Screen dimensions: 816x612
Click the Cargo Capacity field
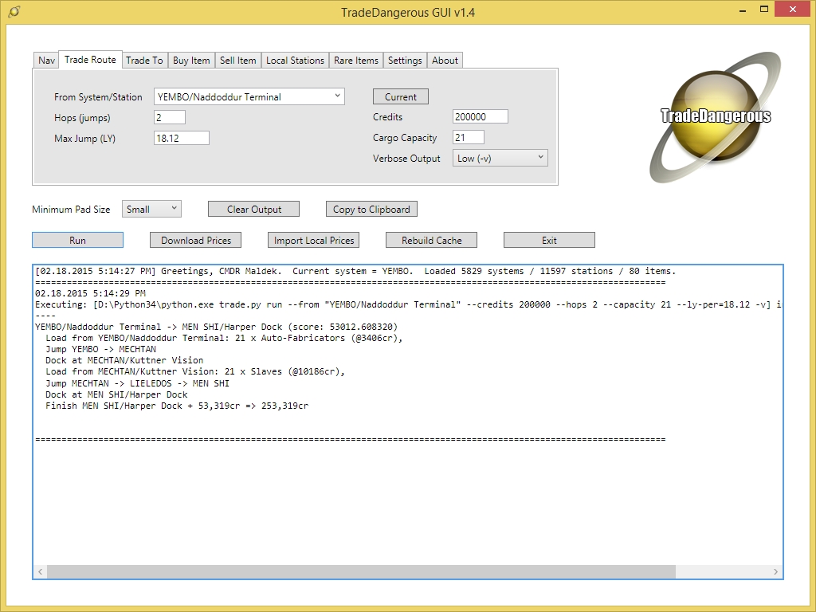click(x=469, y=137)
